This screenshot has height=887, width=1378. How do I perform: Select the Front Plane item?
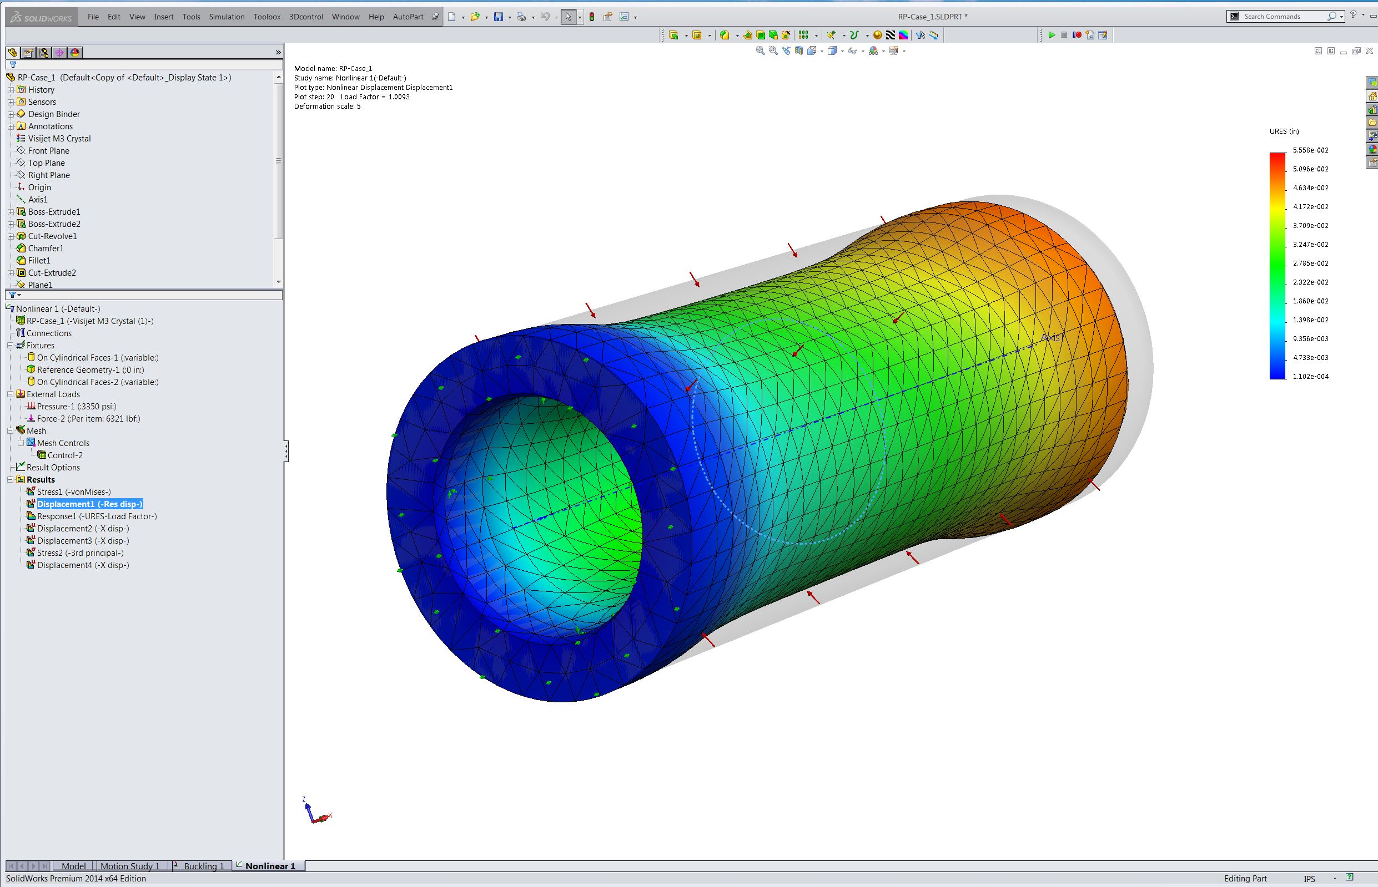coord(48,151)
